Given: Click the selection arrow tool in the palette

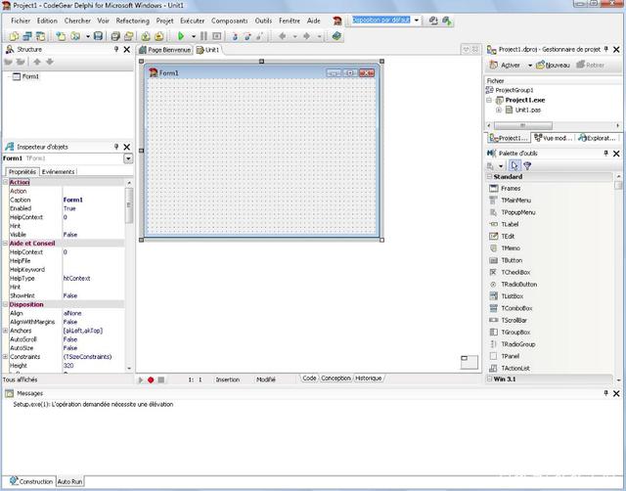Looking at the screenshot, I should click(514, 165).
